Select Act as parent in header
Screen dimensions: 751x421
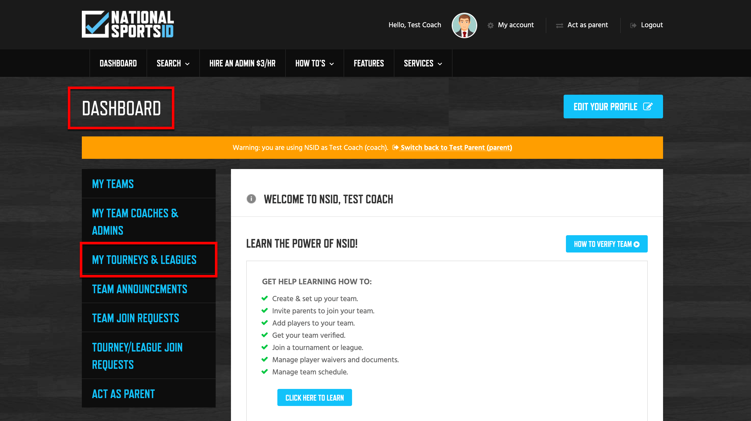(587, 25)
